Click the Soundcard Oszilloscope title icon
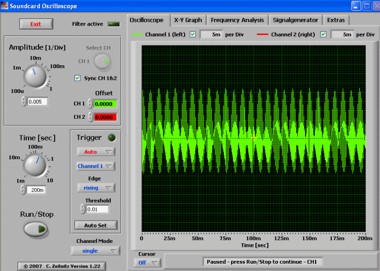 [4, 6]
